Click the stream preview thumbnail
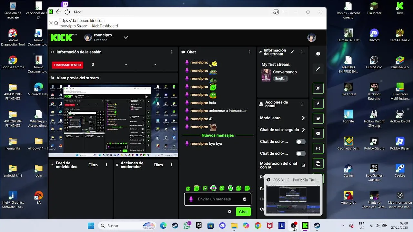 (113, 121)
